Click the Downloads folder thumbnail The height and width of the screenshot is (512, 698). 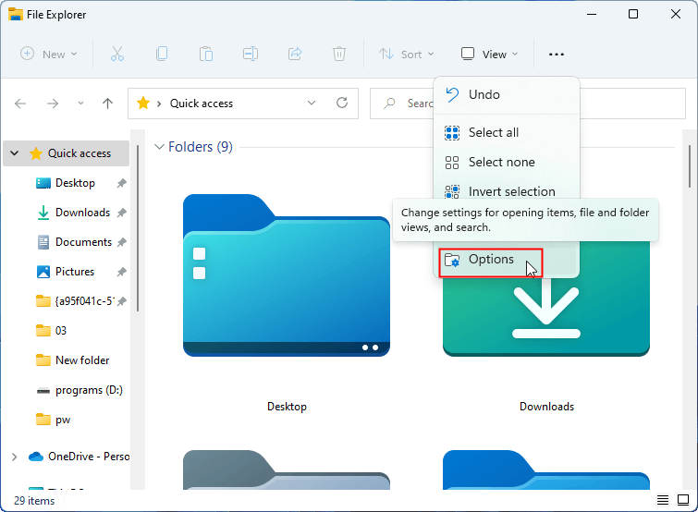546,311
